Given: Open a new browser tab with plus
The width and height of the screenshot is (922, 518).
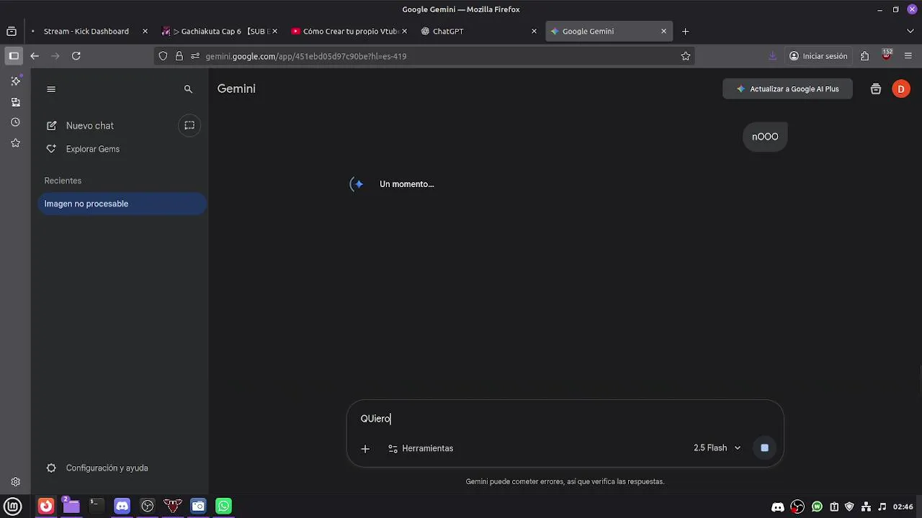Looking at the screenshot, I should [x=685, y=31].
